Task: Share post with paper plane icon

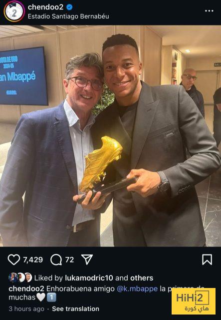Action: [x=87, y=259]
